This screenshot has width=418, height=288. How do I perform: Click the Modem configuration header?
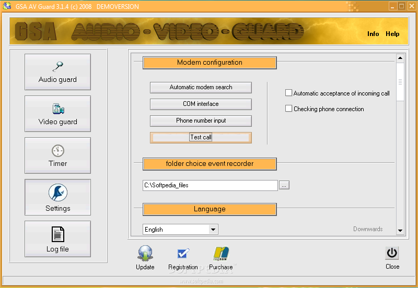[210, 63]
